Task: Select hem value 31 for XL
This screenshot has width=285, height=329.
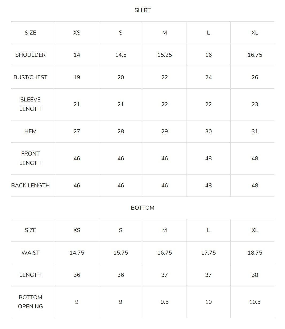Action: 255,131
